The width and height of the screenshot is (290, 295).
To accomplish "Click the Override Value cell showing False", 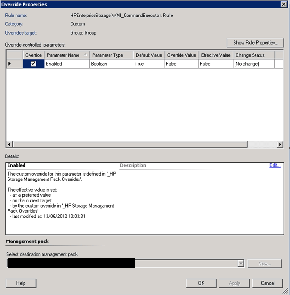I will coord(181,64).
